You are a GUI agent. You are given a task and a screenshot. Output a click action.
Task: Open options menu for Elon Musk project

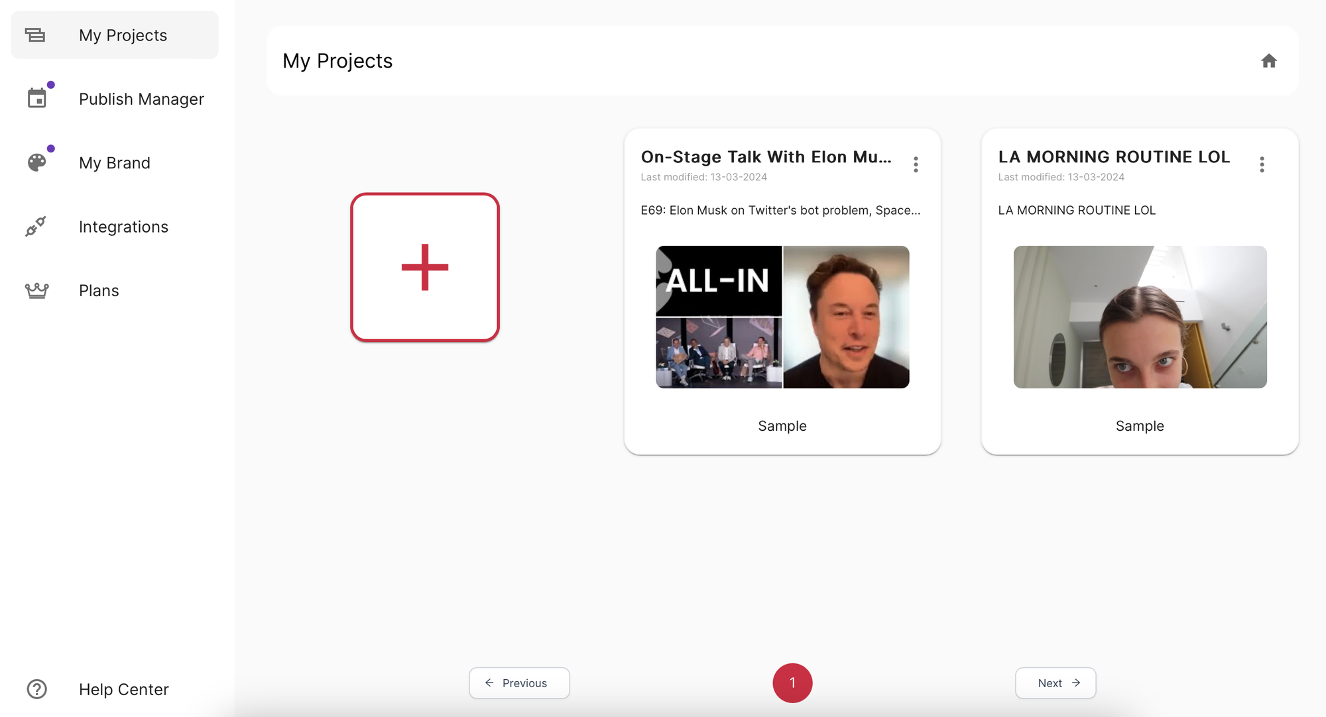916,164
